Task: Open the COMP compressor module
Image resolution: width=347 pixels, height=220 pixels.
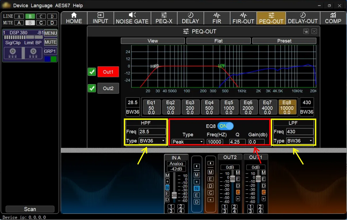Action: click(x=333, y=18)
